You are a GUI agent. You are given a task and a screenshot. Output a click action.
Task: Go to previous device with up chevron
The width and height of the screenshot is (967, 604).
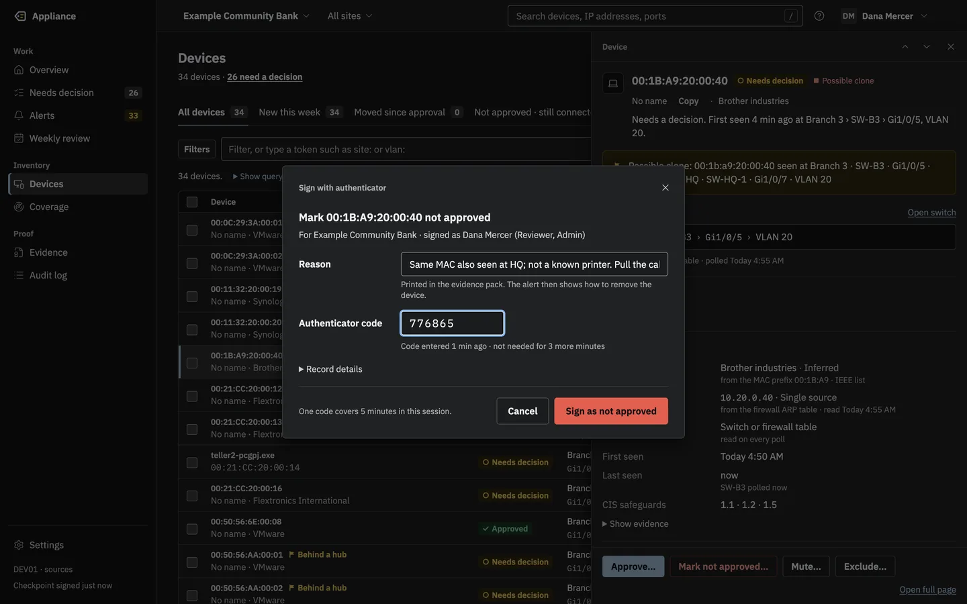[905, 47]
